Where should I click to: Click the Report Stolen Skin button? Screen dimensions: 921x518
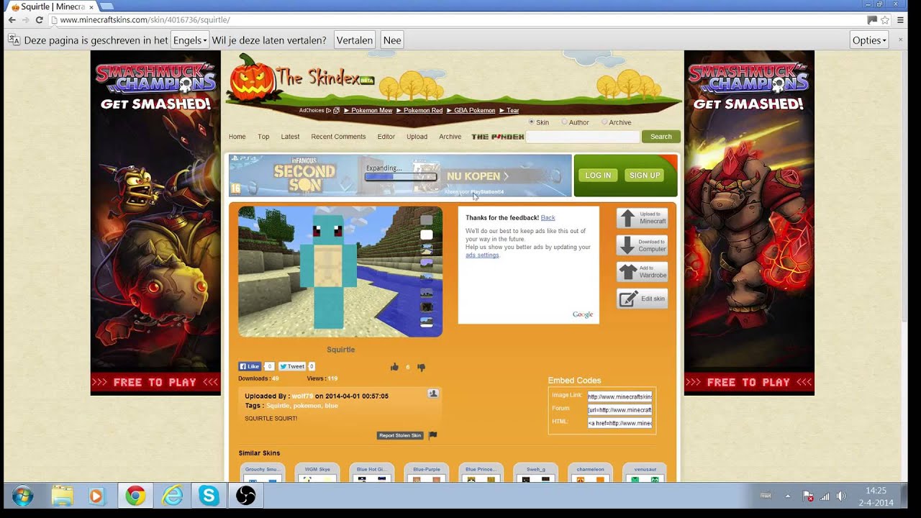coord(400,435)
